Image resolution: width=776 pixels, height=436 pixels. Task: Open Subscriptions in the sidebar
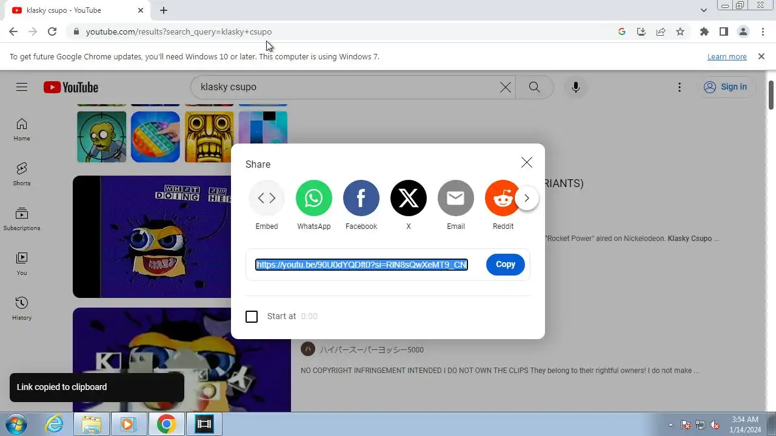(22, 219)
